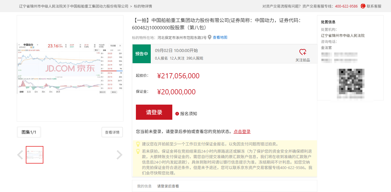Click the auction title starting with 【一拍】
The image size is (391, 192).
[217, 24]
